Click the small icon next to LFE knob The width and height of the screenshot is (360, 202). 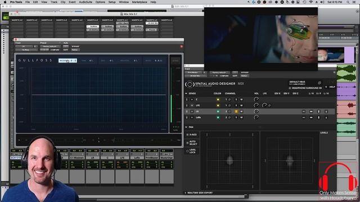pos(269,105)
